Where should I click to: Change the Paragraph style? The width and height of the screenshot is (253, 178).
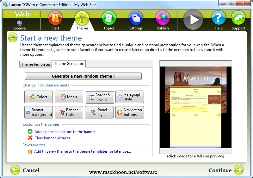pos(130,97)
